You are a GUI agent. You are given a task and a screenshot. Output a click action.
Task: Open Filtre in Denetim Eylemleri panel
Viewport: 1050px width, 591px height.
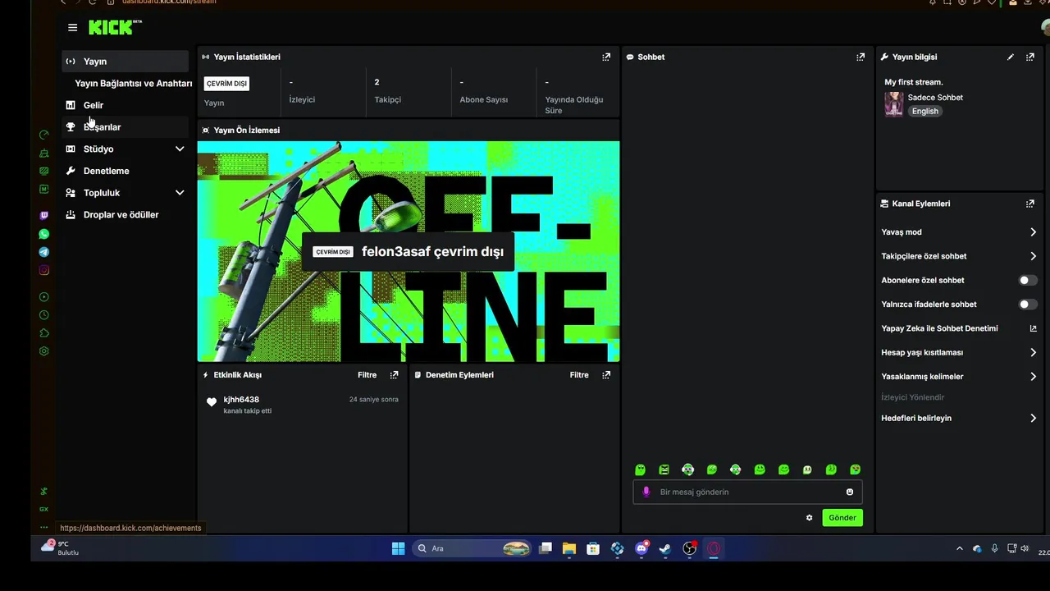tap(579, 374)
